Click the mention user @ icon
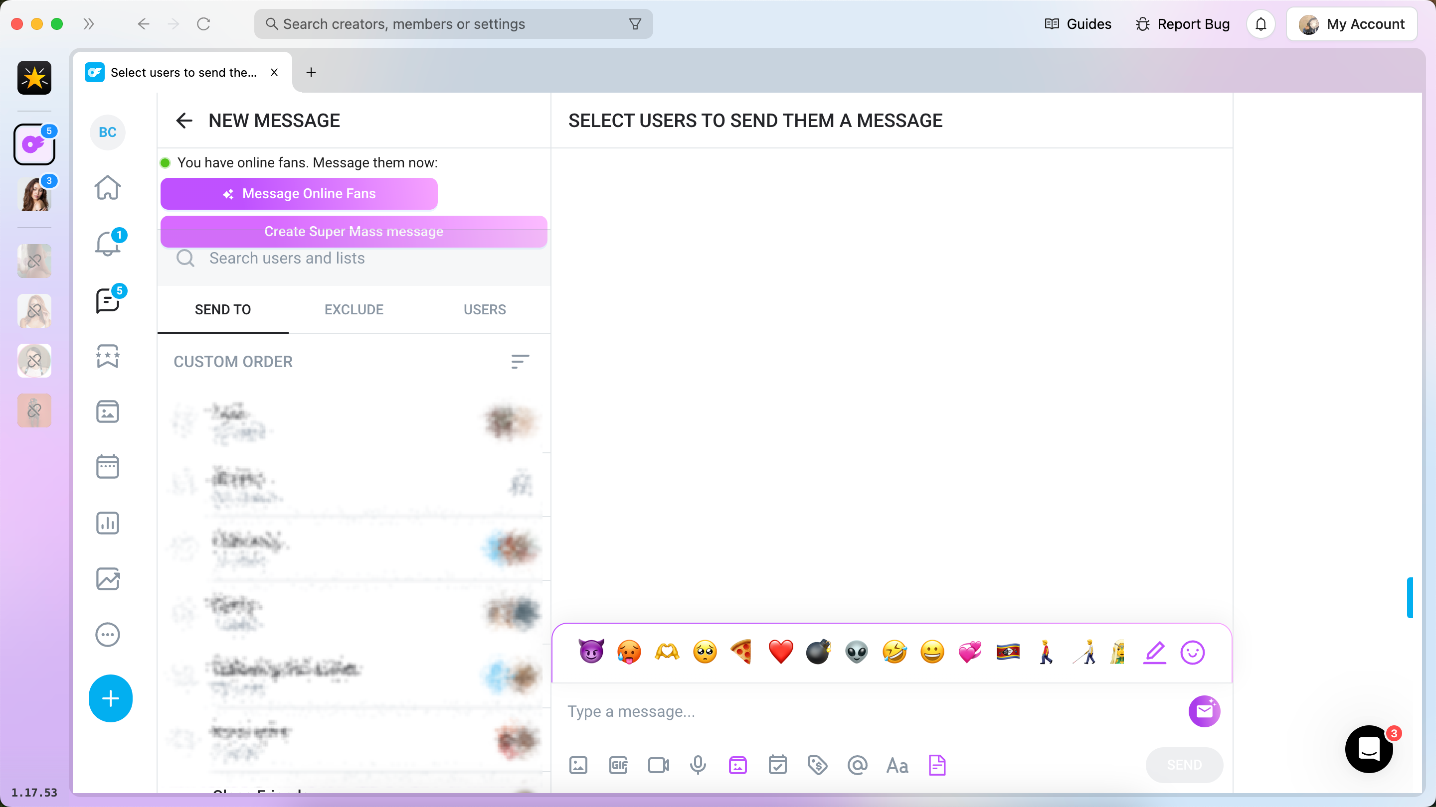The height and width of the screenshot is (807, 1436). click(857, 765)
